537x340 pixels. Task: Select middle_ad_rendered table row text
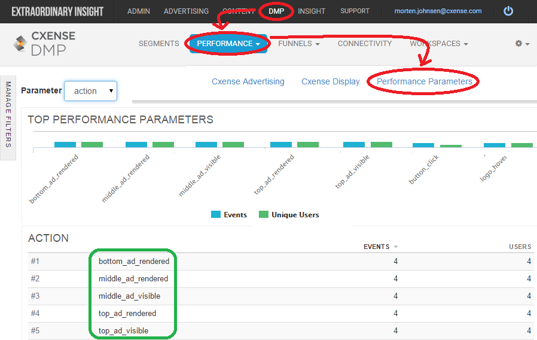click(133, 279)
